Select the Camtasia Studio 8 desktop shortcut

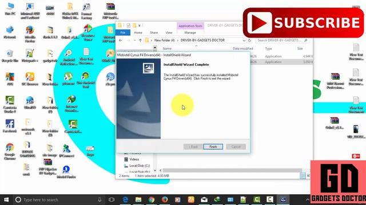[x=10, y=104]
